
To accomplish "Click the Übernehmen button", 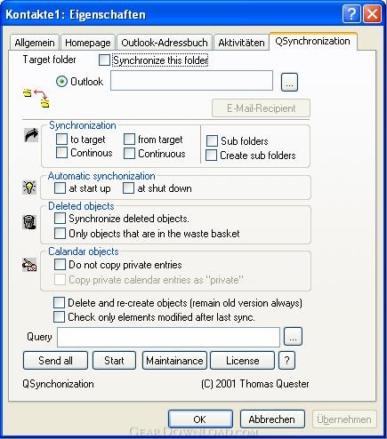I will click(x=344, y=419).
